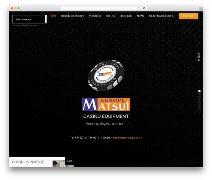Go to the News page
The width and height of the screenshot is (212, 180).
[x=140, y=16]
